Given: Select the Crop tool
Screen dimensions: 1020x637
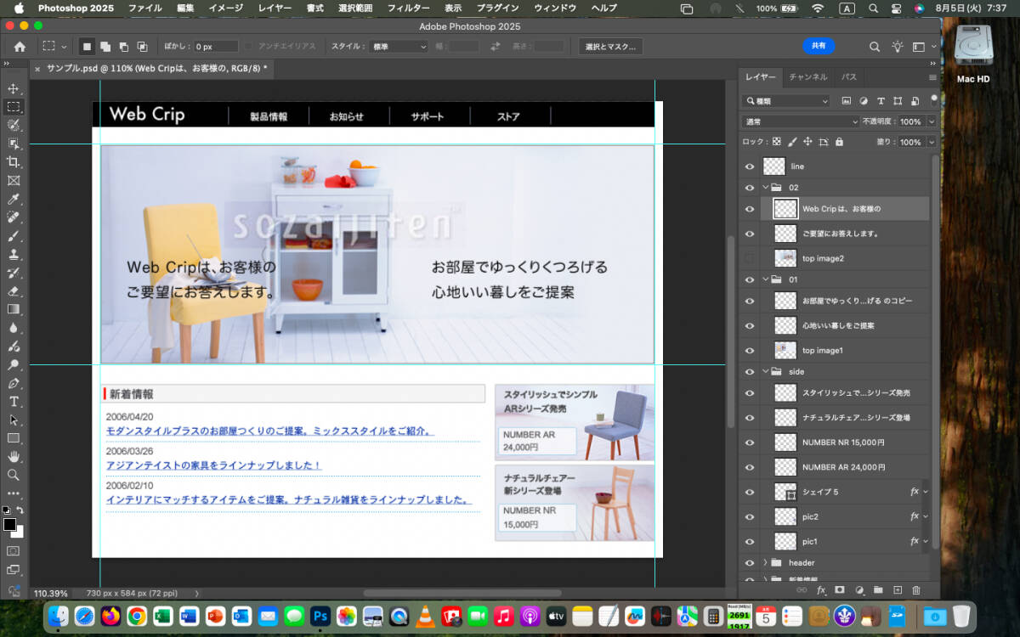Looking at the screenshot, I should (x=14, y=161).
